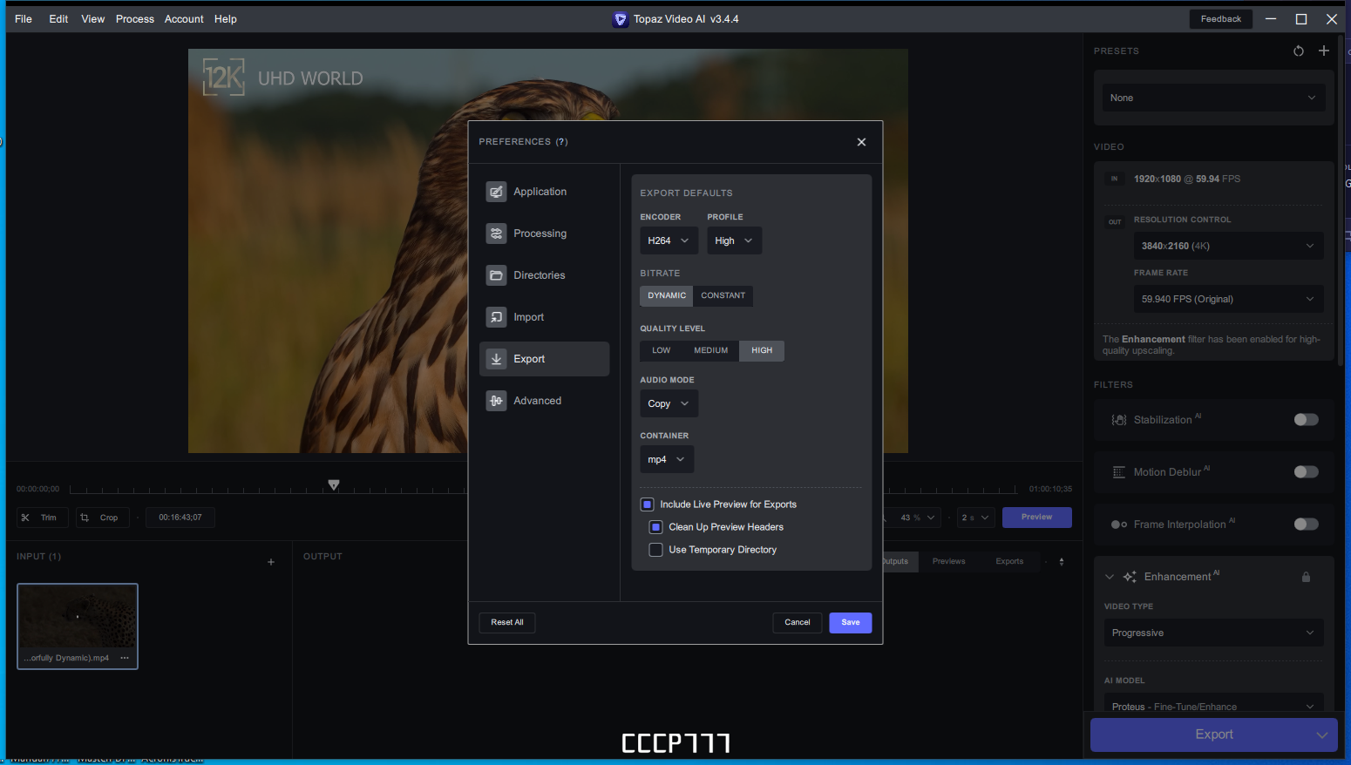Image resolution: width=1351 pixels, height=765 pixels.
Task: Click the reset presets icon
Action: [1299, 51]
